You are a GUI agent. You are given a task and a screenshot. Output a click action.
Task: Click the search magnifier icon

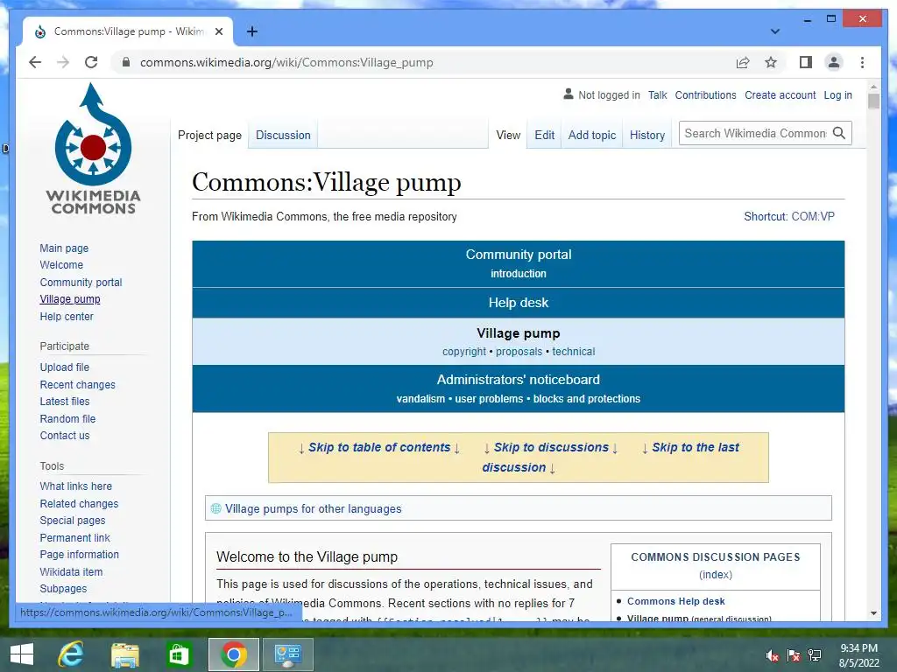tap(839, 133)
